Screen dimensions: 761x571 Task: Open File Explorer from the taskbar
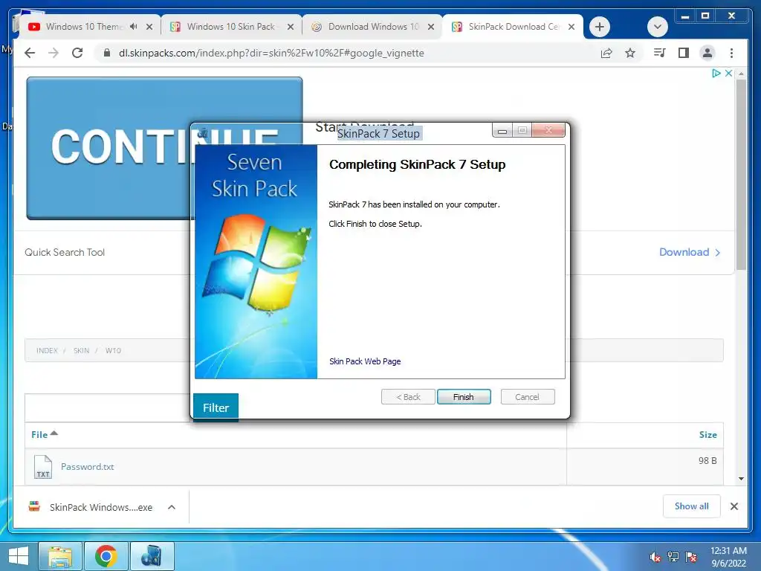click(x=60, y=556)
